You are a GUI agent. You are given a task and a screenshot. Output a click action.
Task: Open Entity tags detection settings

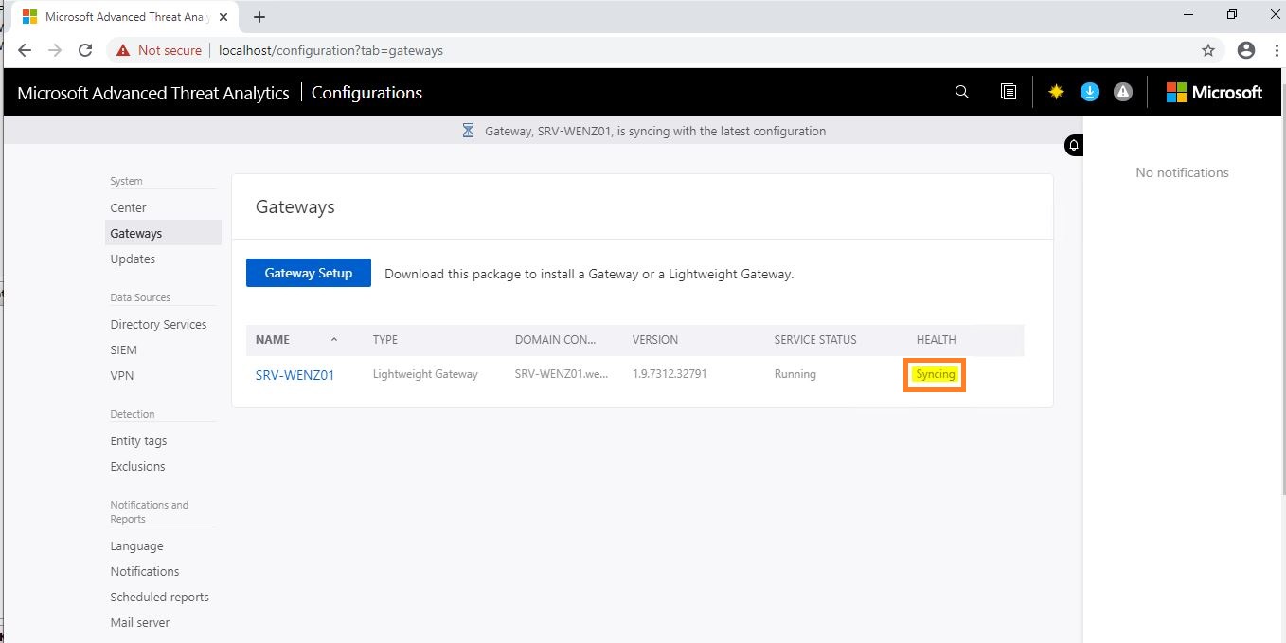pos(138,440)
